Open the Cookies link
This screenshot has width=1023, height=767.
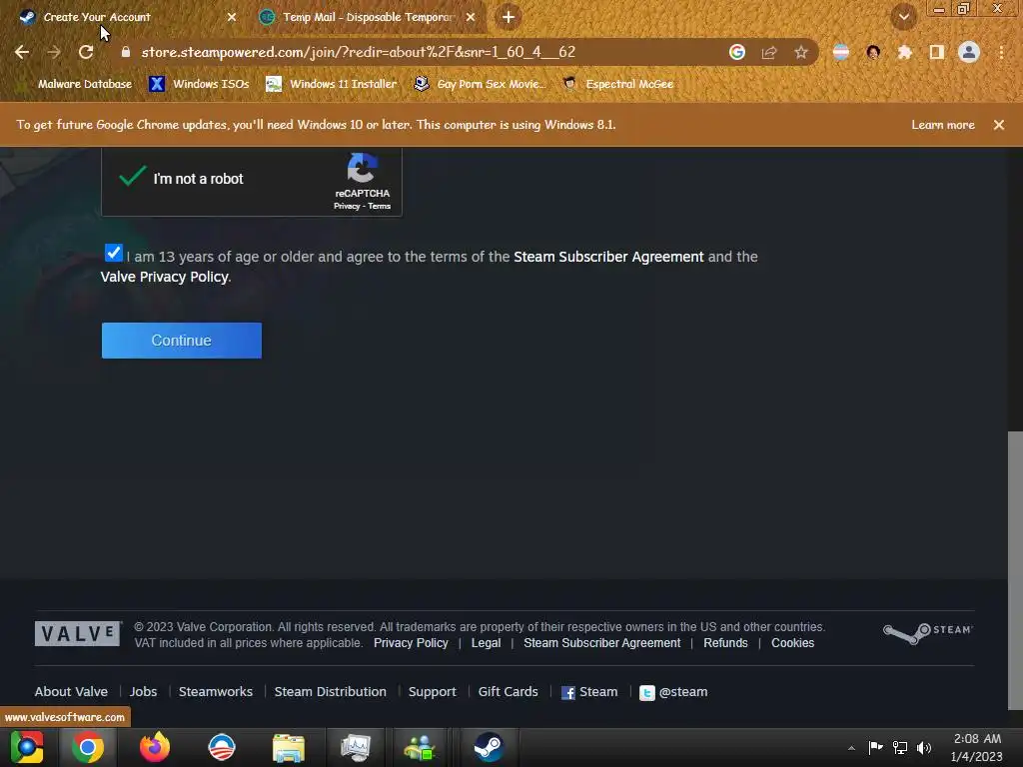(792, 643)
